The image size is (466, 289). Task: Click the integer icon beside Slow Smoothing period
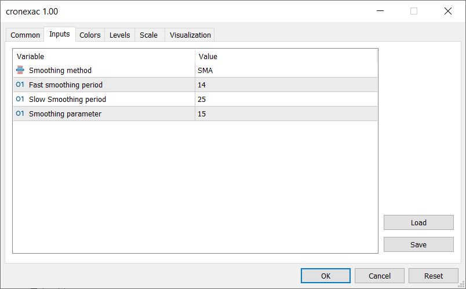point(20,99)
